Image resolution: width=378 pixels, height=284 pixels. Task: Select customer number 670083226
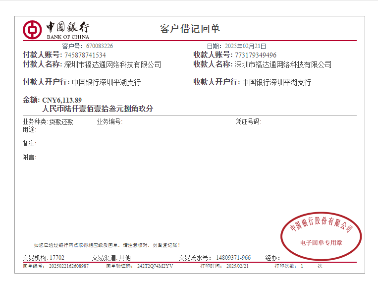[x=100, y=46]
